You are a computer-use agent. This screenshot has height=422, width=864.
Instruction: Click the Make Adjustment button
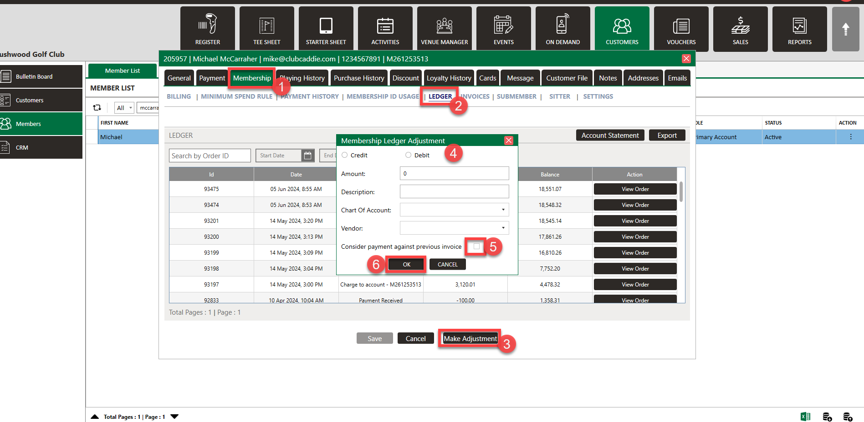[x=470, y=338]
